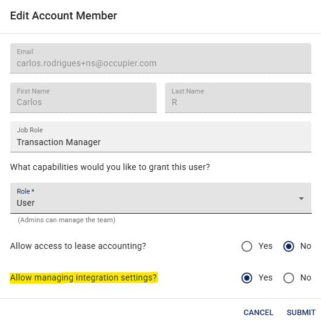This screenshot has width=321, height=323.
Task: Choose Yes radio for managing integration settings
Action: click(x=247, y=278)
